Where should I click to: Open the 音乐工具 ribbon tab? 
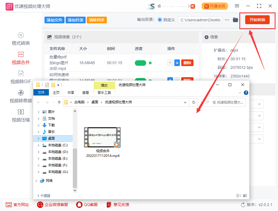click(x=104, y=92)
